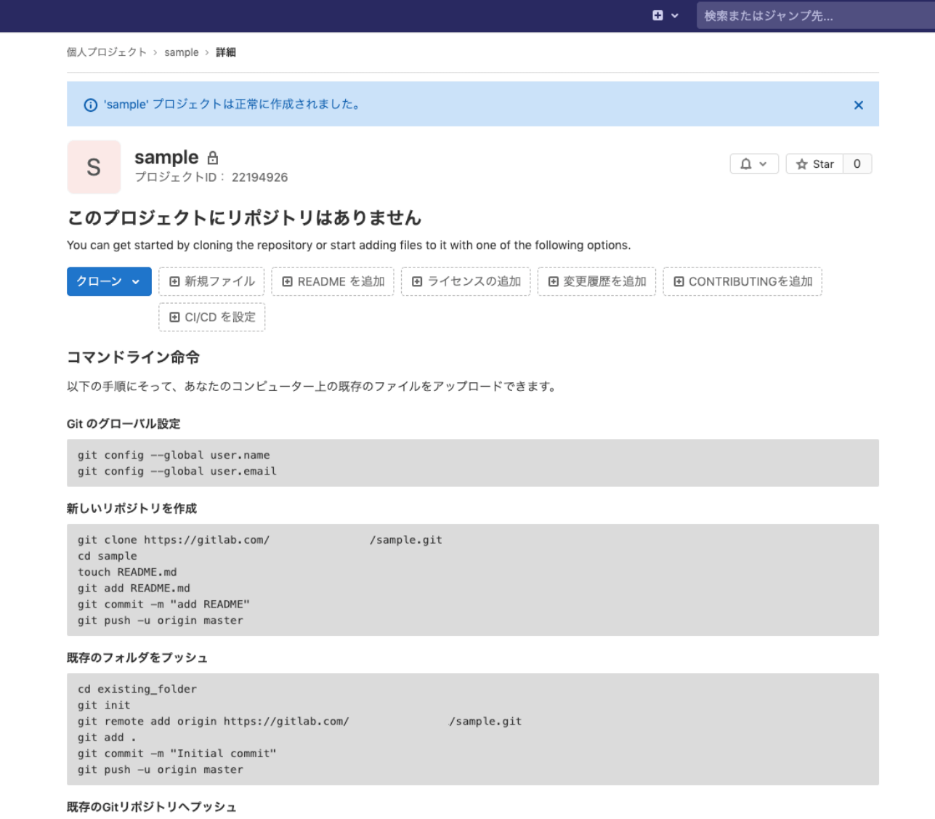Click 変更履歴を追加 button
This screenshot has width=935, height=819.
(596, 281)
